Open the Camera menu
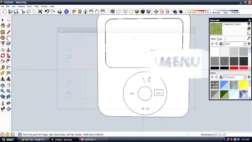 [21, 6]
